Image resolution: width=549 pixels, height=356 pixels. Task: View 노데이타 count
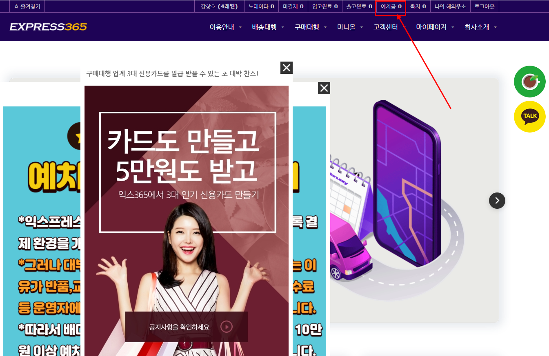(261, 7)
